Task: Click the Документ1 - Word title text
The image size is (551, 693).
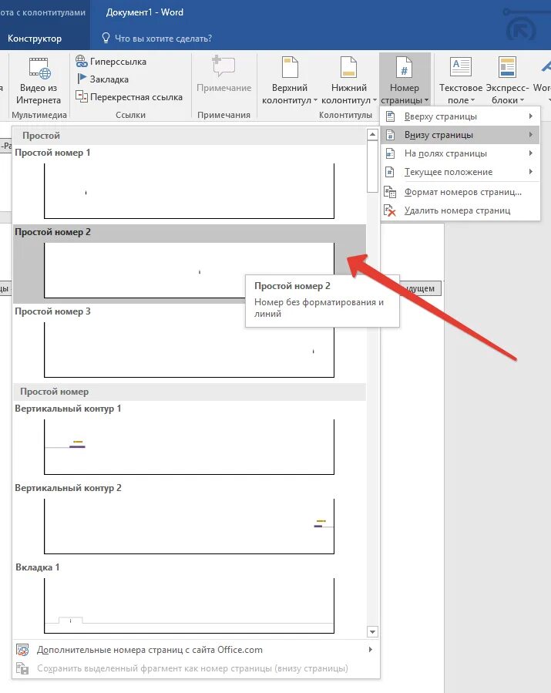Action: coord(144,12)
